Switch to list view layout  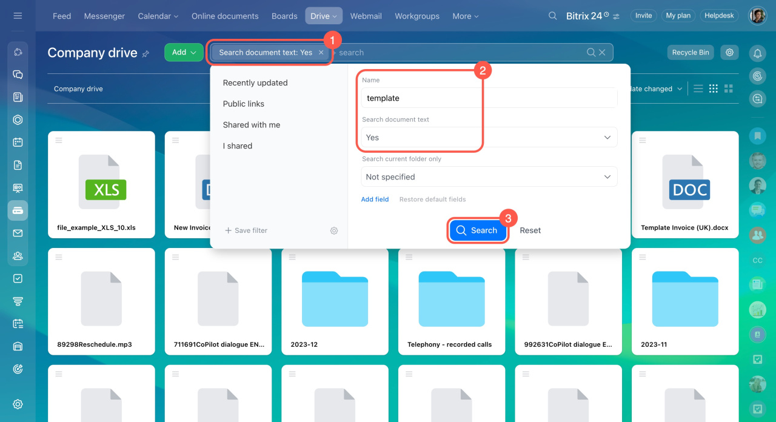(x=698, y=89)
